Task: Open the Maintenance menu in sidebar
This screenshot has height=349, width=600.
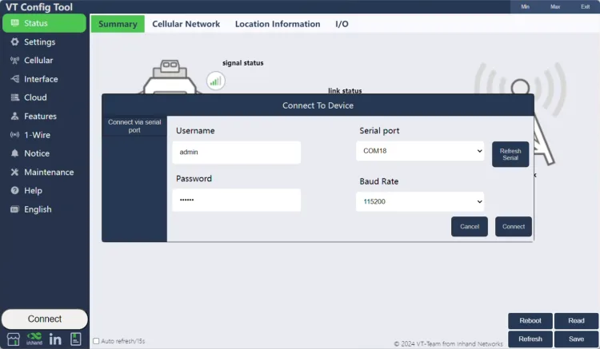Action: 44,173
